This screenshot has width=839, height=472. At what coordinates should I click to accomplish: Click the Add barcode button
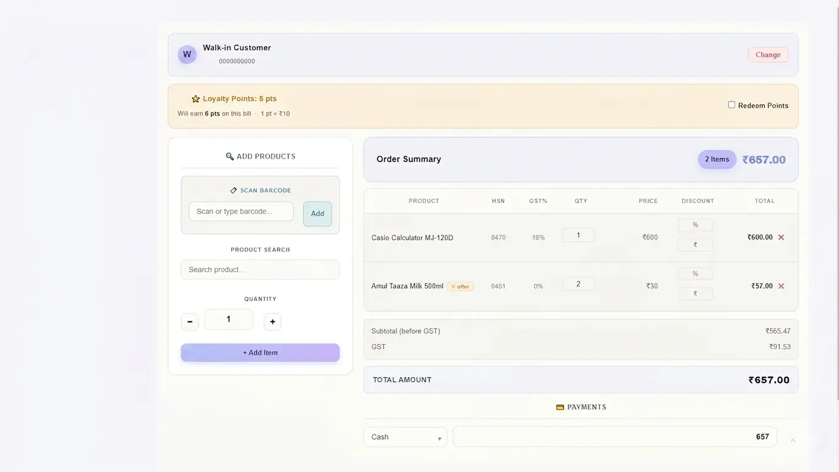pyautogui.click(x=317, y=214)
